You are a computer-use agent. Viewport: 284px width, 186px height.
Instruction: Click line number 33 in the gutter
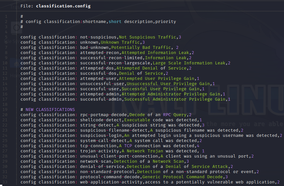5,182
